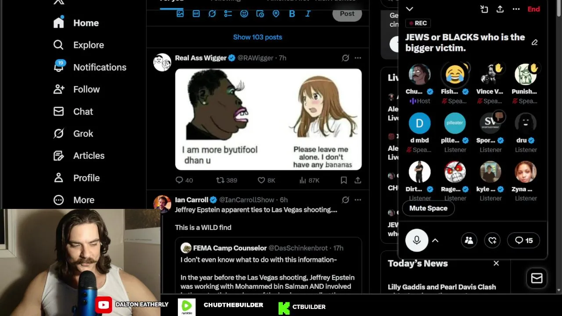Like the post with 8K likes
This screenshot has width=562, height=316.
click(266, 180)
